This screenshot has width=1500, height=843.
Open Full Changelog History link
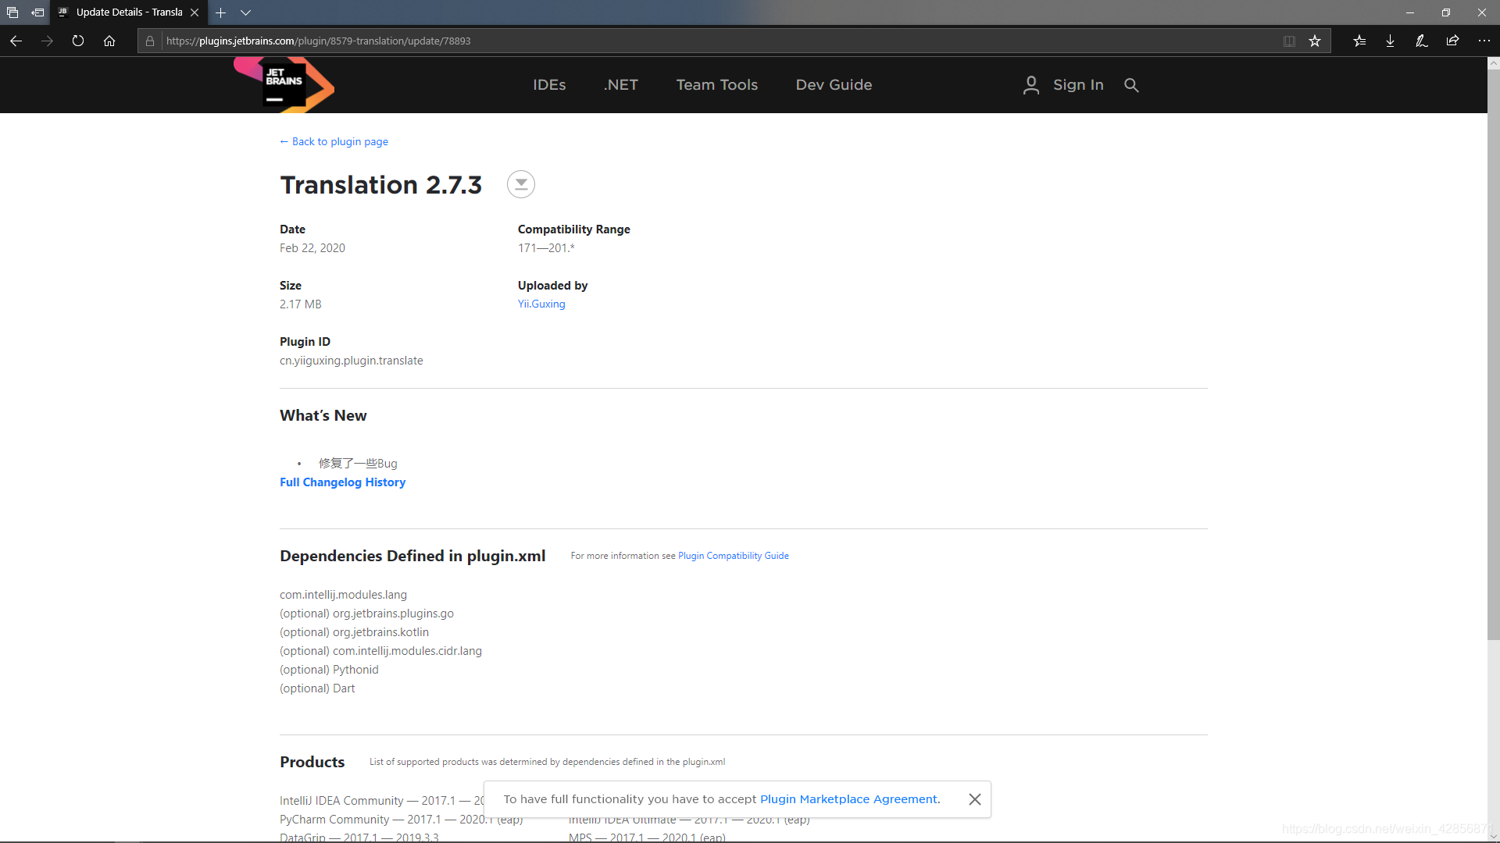coord(342,482)
